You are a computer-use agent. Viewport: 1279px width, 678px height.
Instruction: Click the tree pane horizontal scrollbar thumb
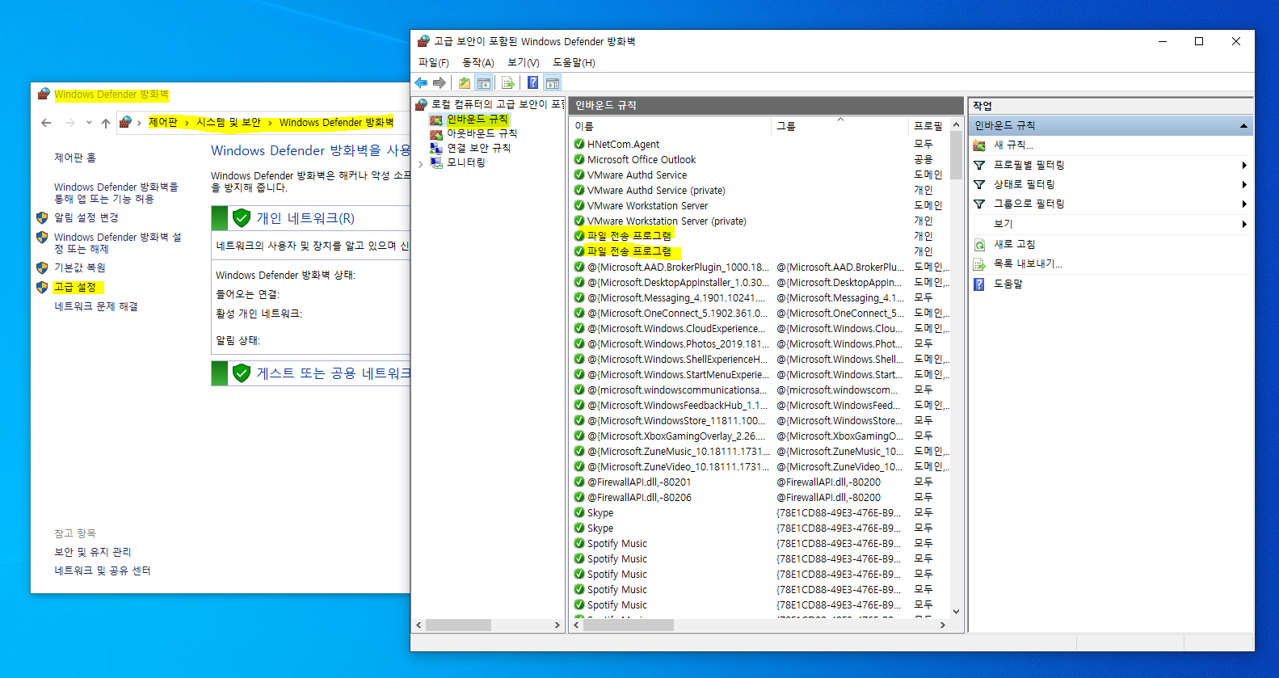point(458,625)
